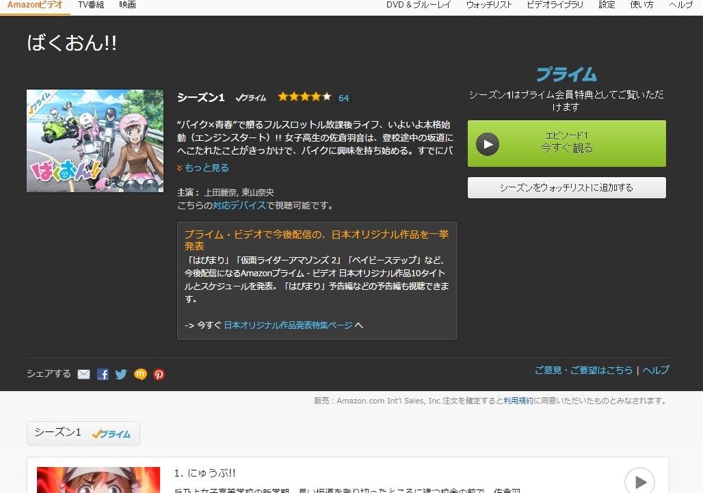Open 日本オリジナル作品発表特集ページ link
This screenshot has height=493, width=703.
coord(289,325)
